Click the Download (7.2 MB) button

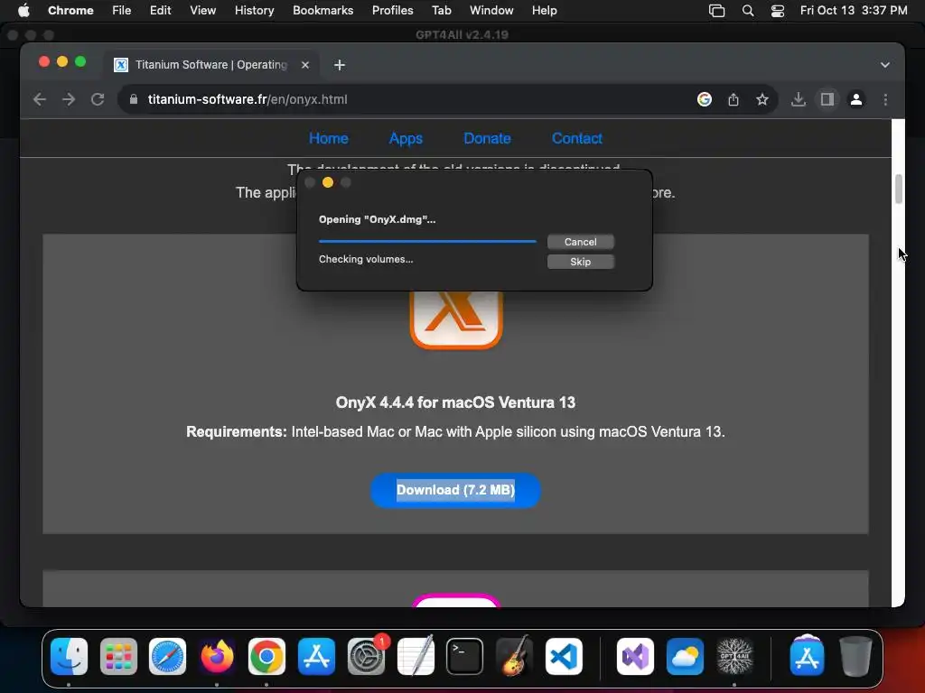point(455,490)
